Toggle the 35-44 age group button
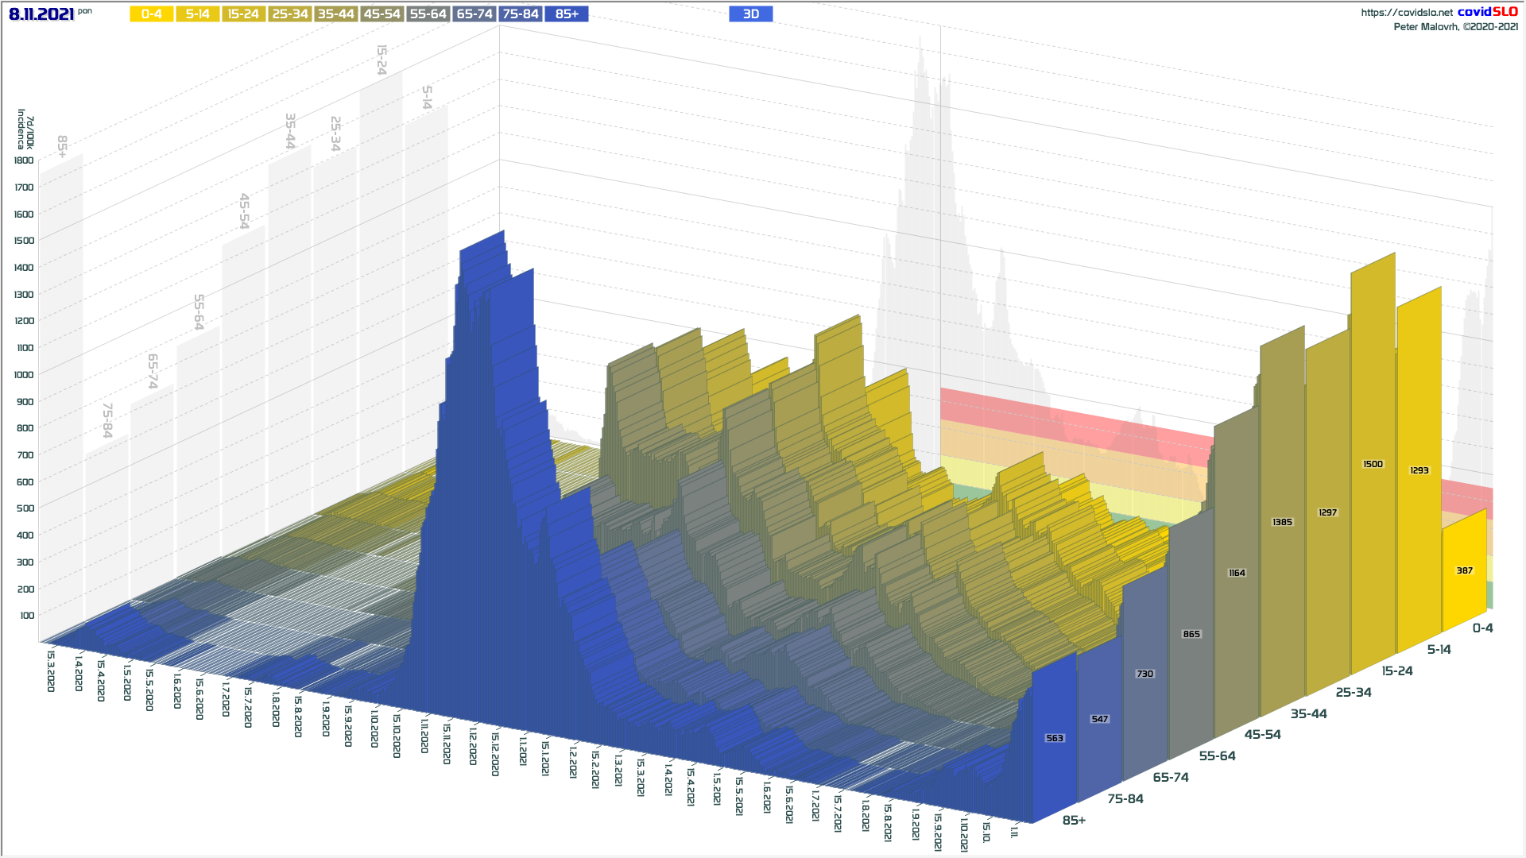The height and width of the screenshot is (858, 1526). click(x=335, y=14)
